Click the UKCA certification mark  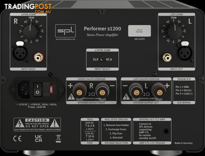(x=38, y=138)
